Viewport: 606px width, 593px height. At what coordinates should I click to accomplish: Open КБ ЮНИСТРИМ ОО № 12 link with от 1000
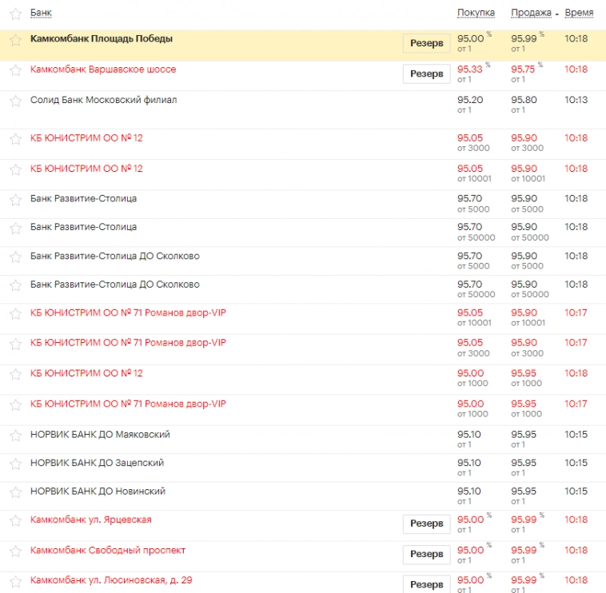tap(86, 373)
